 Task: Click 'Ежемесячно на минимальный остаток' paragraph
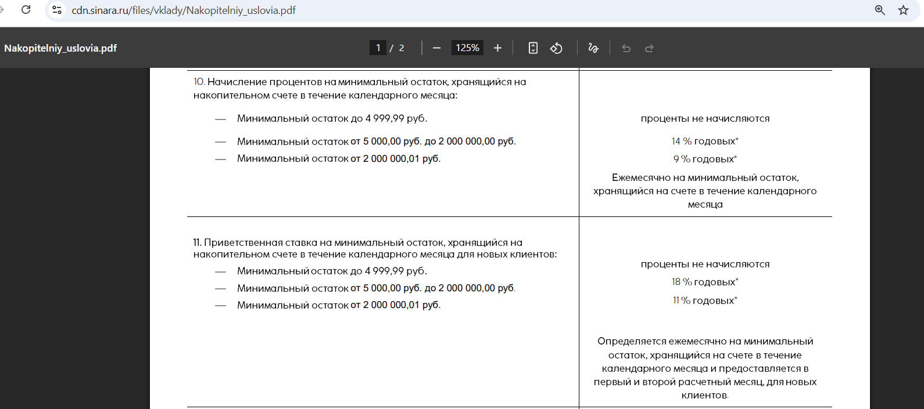[x=705, y=191]
